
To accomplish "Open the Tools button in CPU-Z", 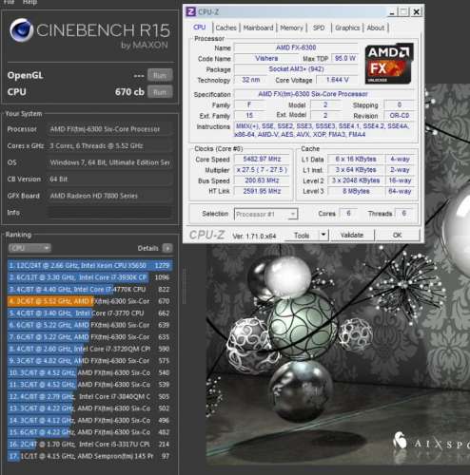I will tap(302, 236).
